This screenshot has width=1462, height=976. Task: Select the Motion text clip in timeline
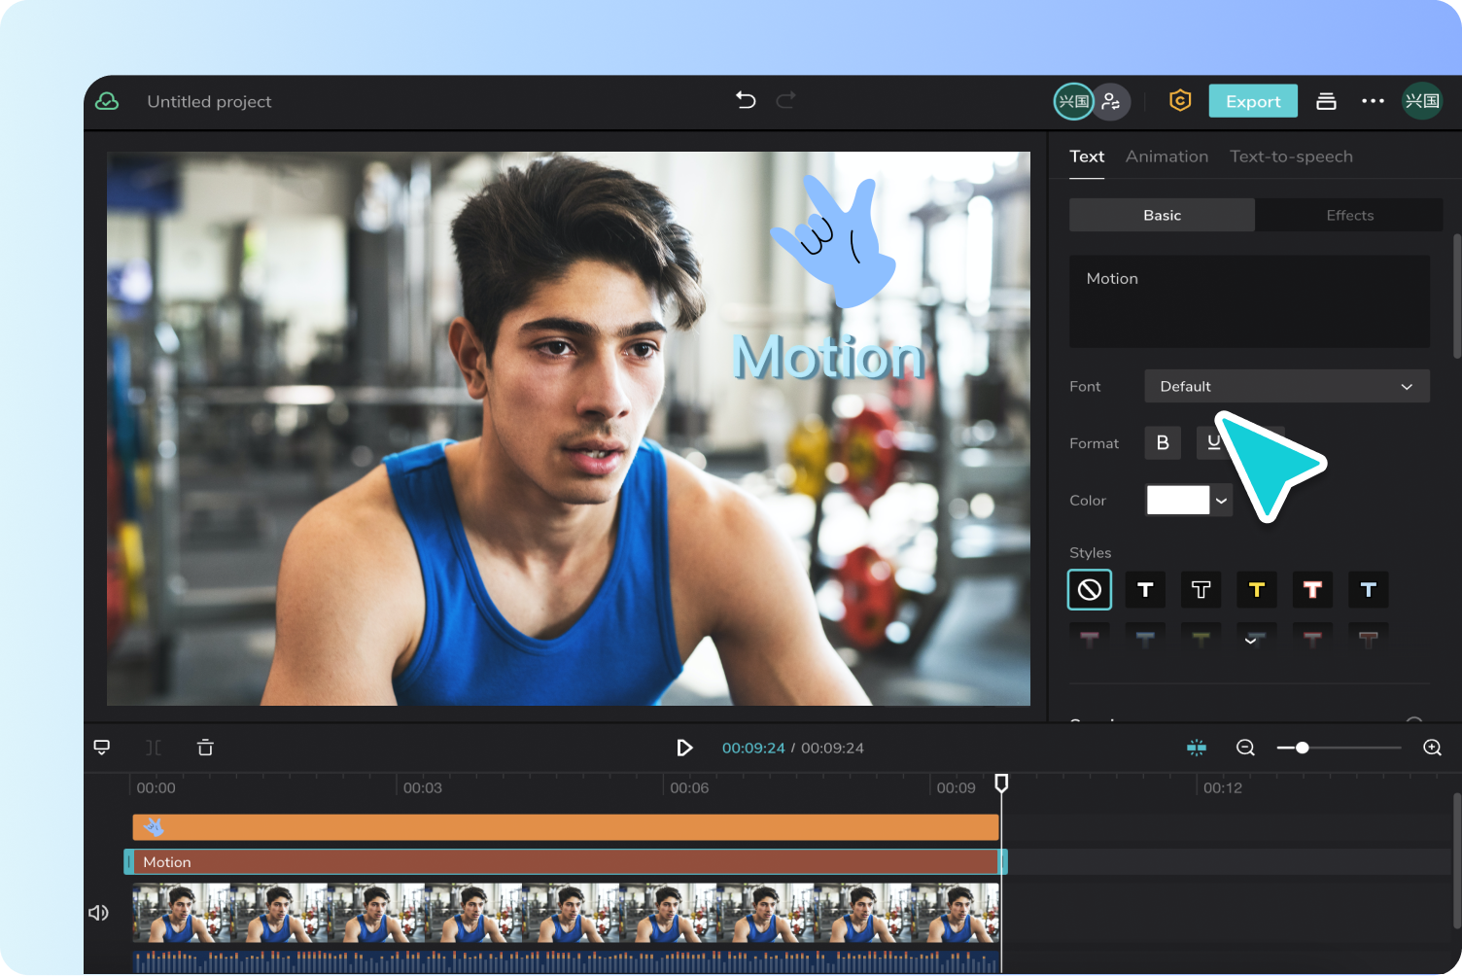click(566, 862)
